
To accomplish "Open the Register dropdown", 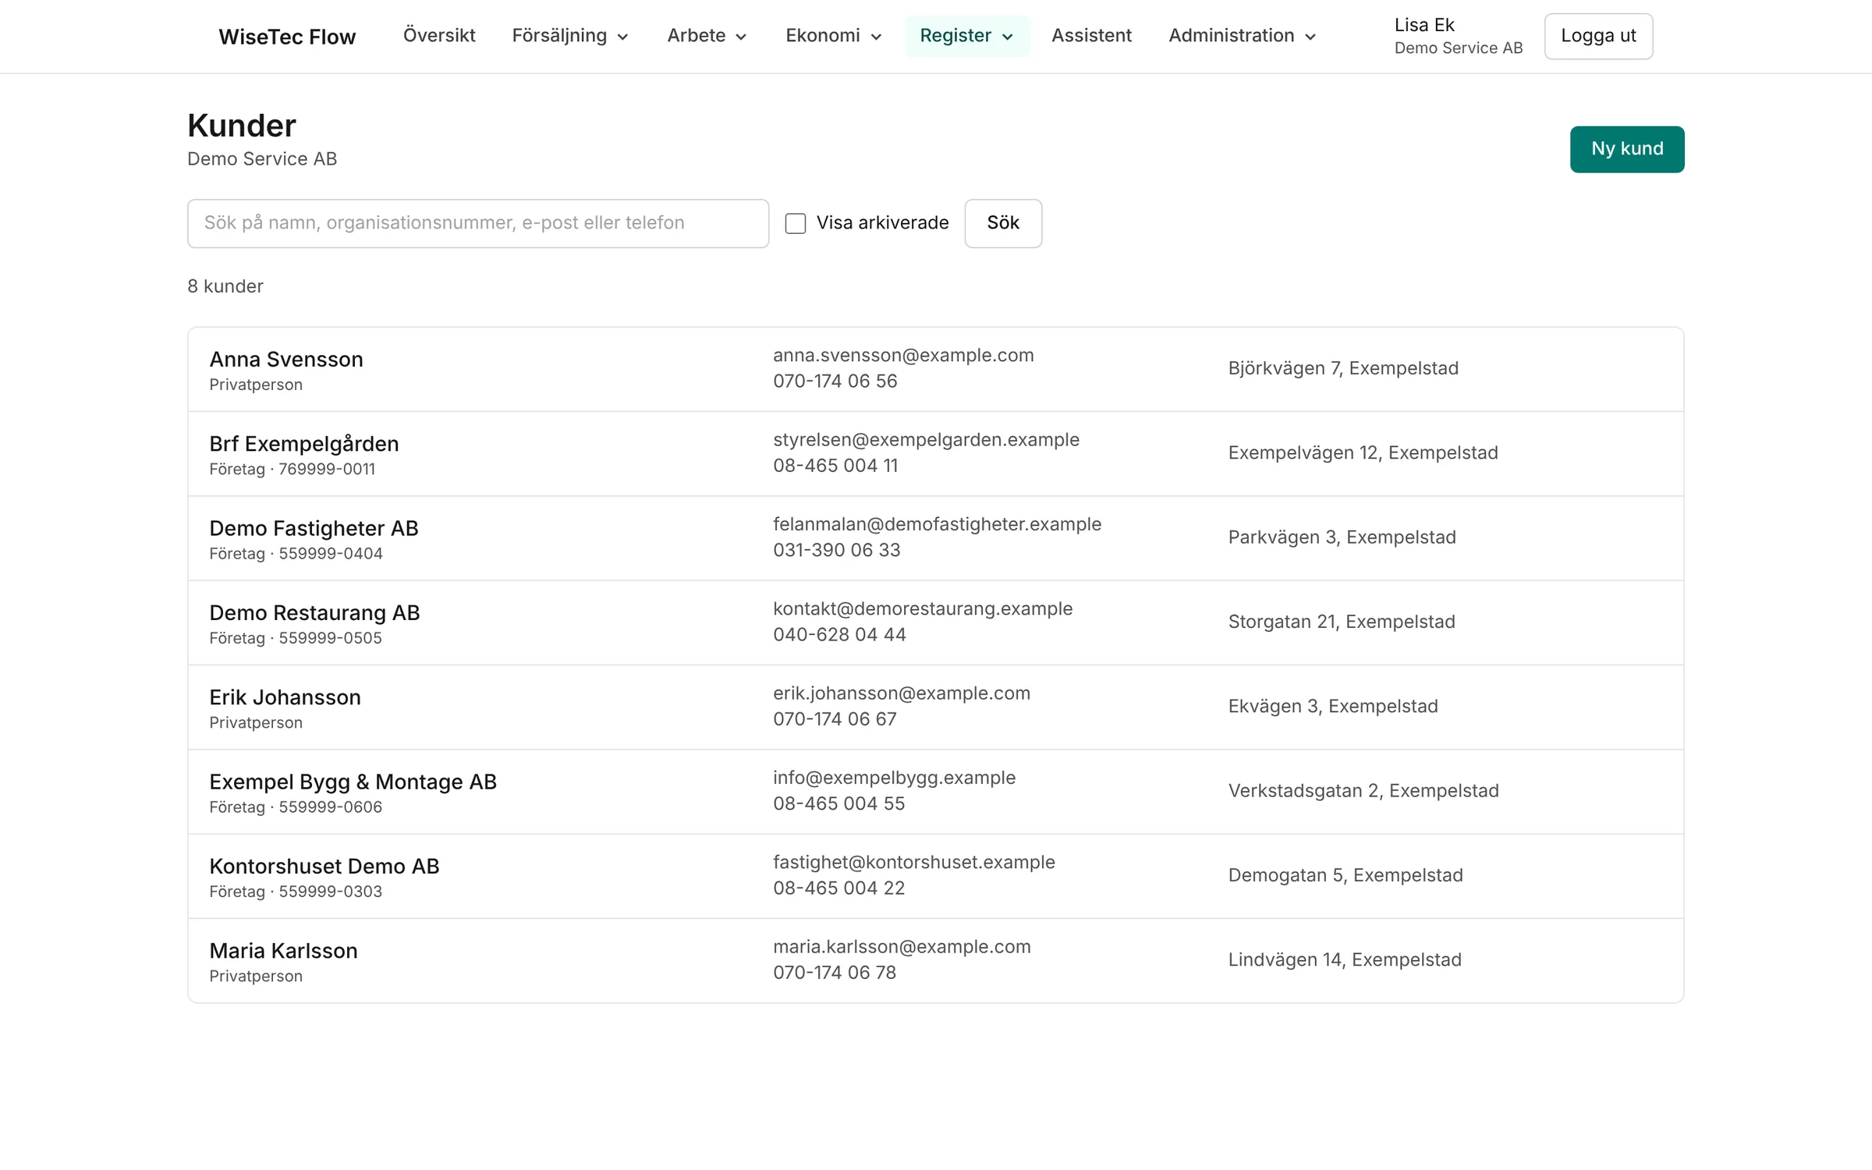I will [967, 36].
